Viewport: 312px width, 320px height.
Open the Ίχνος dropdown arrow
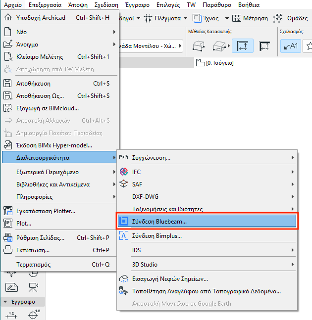click(x=227, y=18)
